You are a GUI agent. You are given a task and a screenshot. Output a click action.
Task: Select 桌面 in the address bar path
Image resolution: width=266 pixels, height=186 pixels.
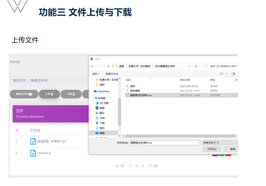121,66
